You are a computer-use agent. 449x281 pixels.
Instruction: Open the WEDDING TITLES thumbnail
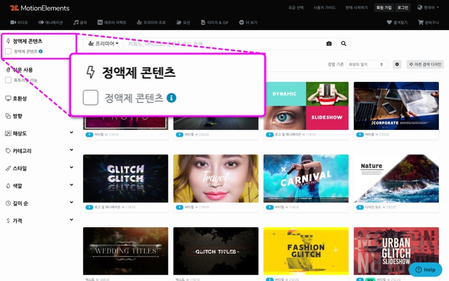125,251
